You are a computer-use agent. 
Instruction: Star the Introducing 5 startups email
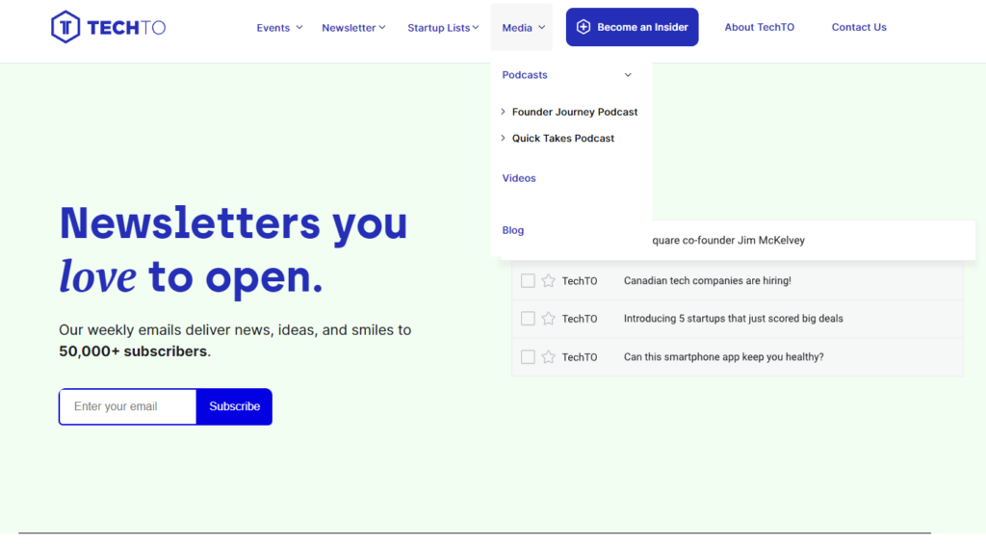pyautogui.click(x=548, y=319)
